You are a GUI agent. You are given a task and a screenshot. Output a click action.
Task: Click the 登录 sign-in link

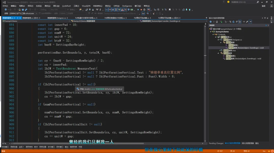click(x=264, y=6)
